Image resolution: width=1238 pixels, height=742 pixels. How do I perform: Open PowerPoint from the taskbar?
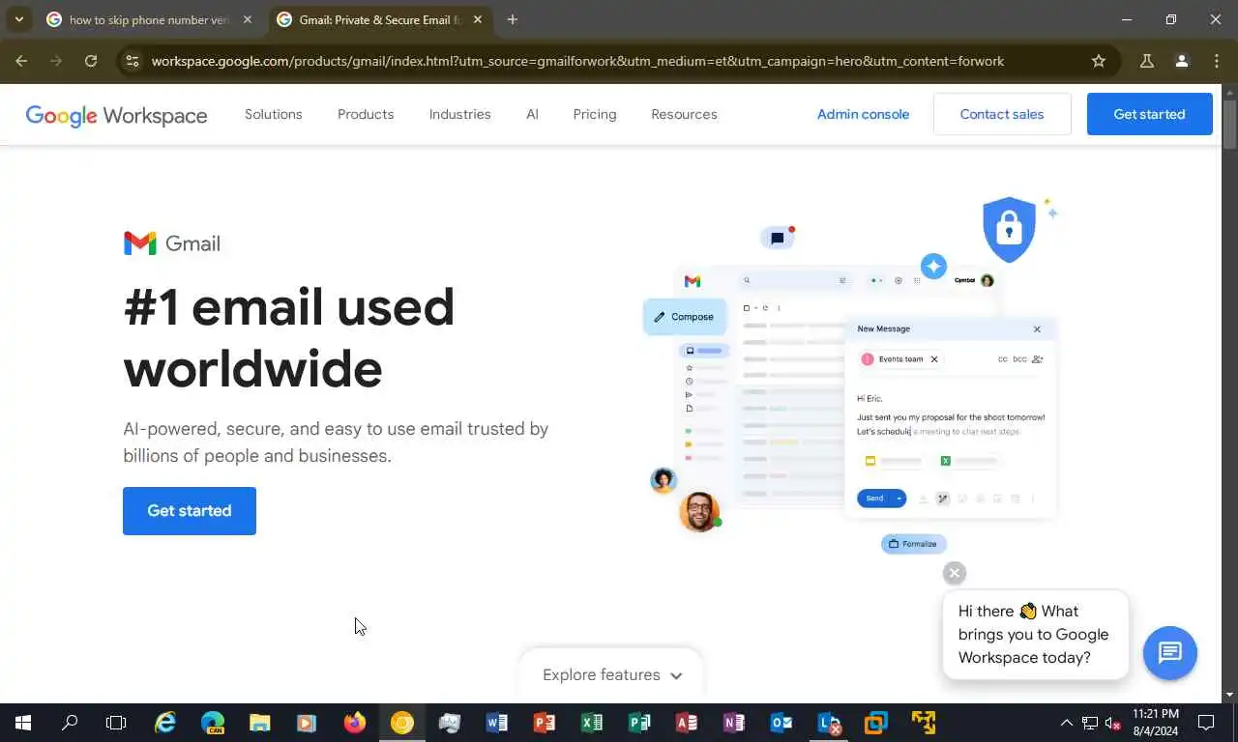[545, 723]
